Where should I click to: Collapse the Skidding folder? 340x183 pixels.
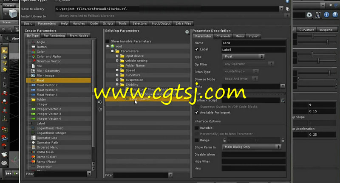[x=117, y=84]
